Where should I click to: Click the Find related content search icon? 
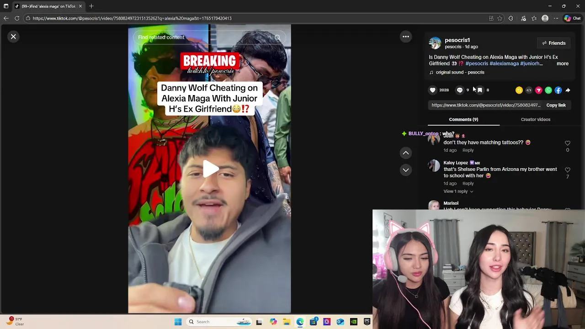click(277, 37)
